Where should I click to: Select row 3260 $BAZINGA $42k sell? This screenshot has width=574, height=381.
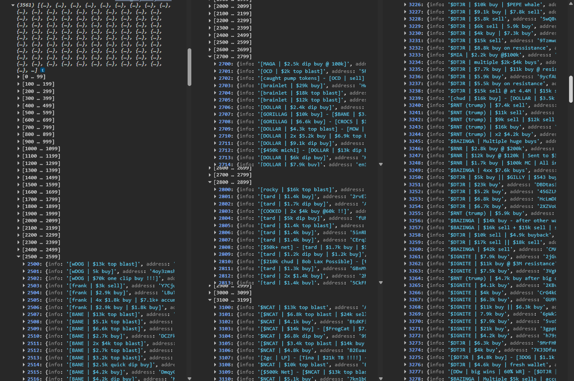(x=481, y=250)
